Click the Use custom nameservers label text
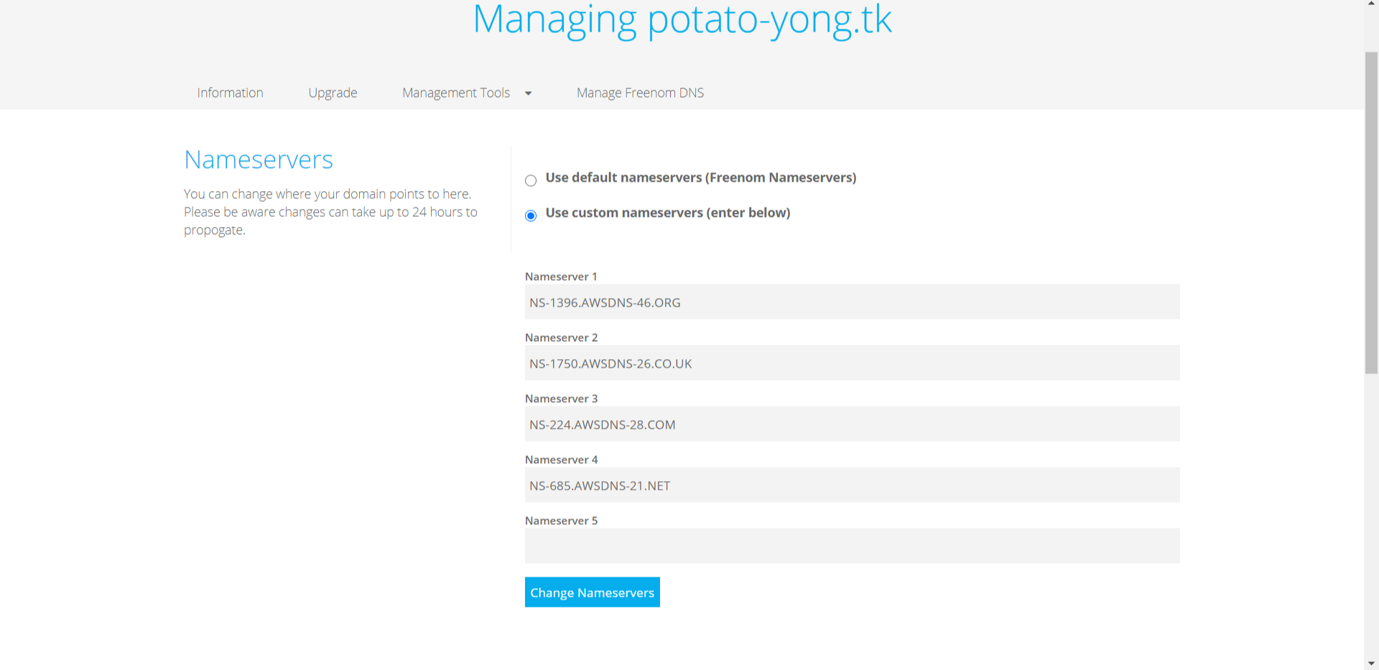 (x=668, y=213)
